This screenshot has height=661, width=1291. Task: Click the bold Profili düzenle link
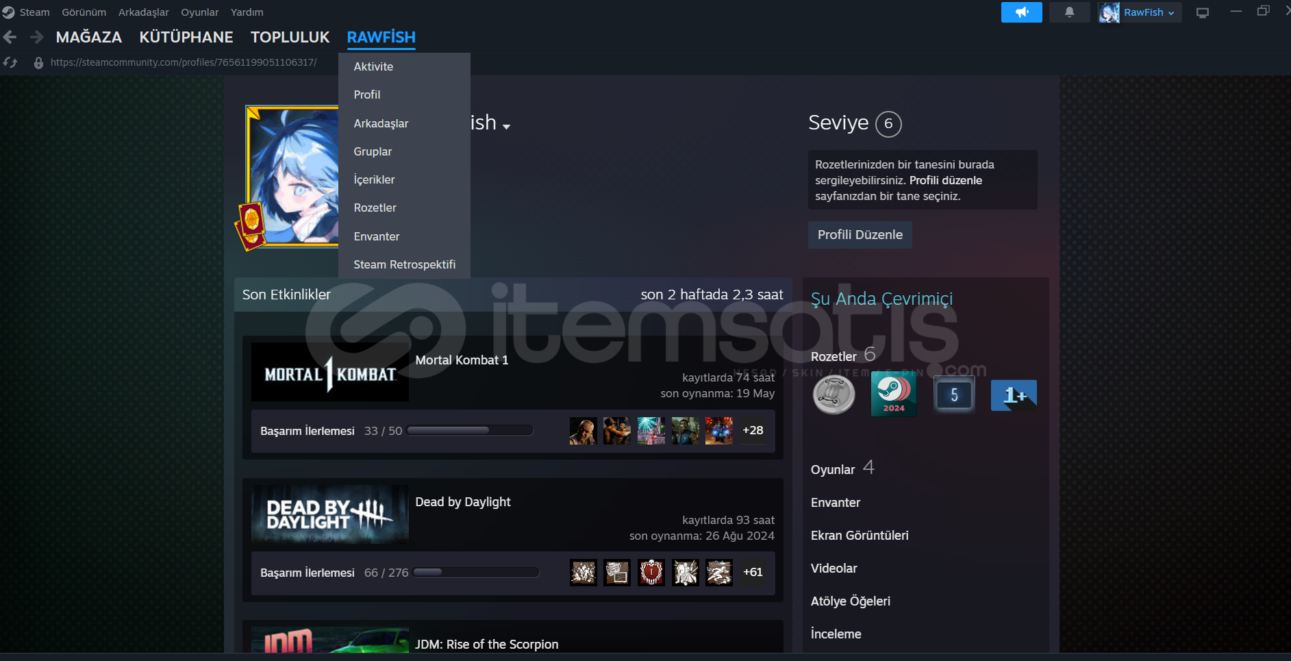tap(945, 180)
